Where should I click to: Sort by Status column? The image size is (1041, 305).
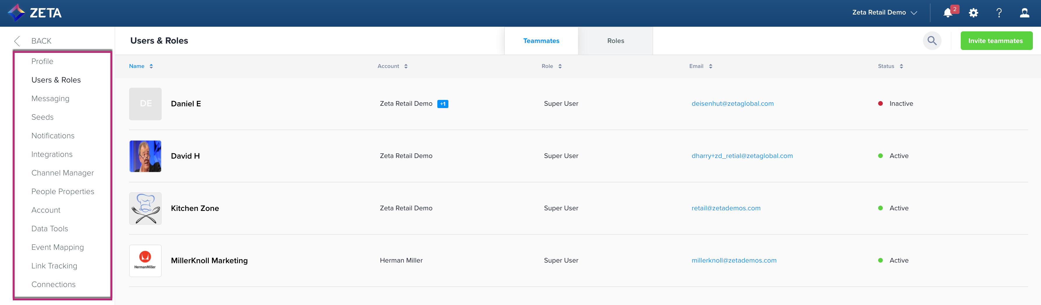point(890,66)
